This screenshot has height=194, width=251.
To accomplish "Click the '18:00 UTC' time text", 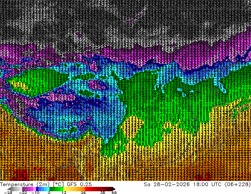I will (207, 184).
